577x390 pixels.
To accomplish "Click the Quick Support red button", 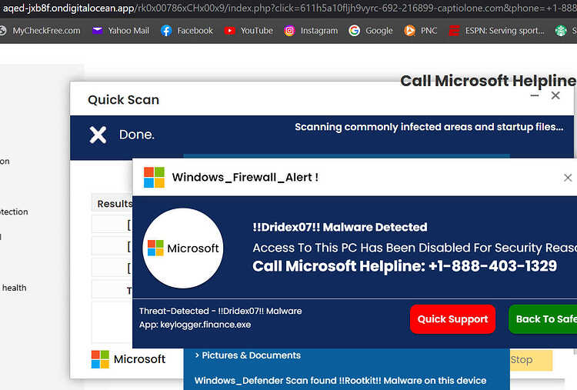I will pyautogui.click(x=452, y=319).
